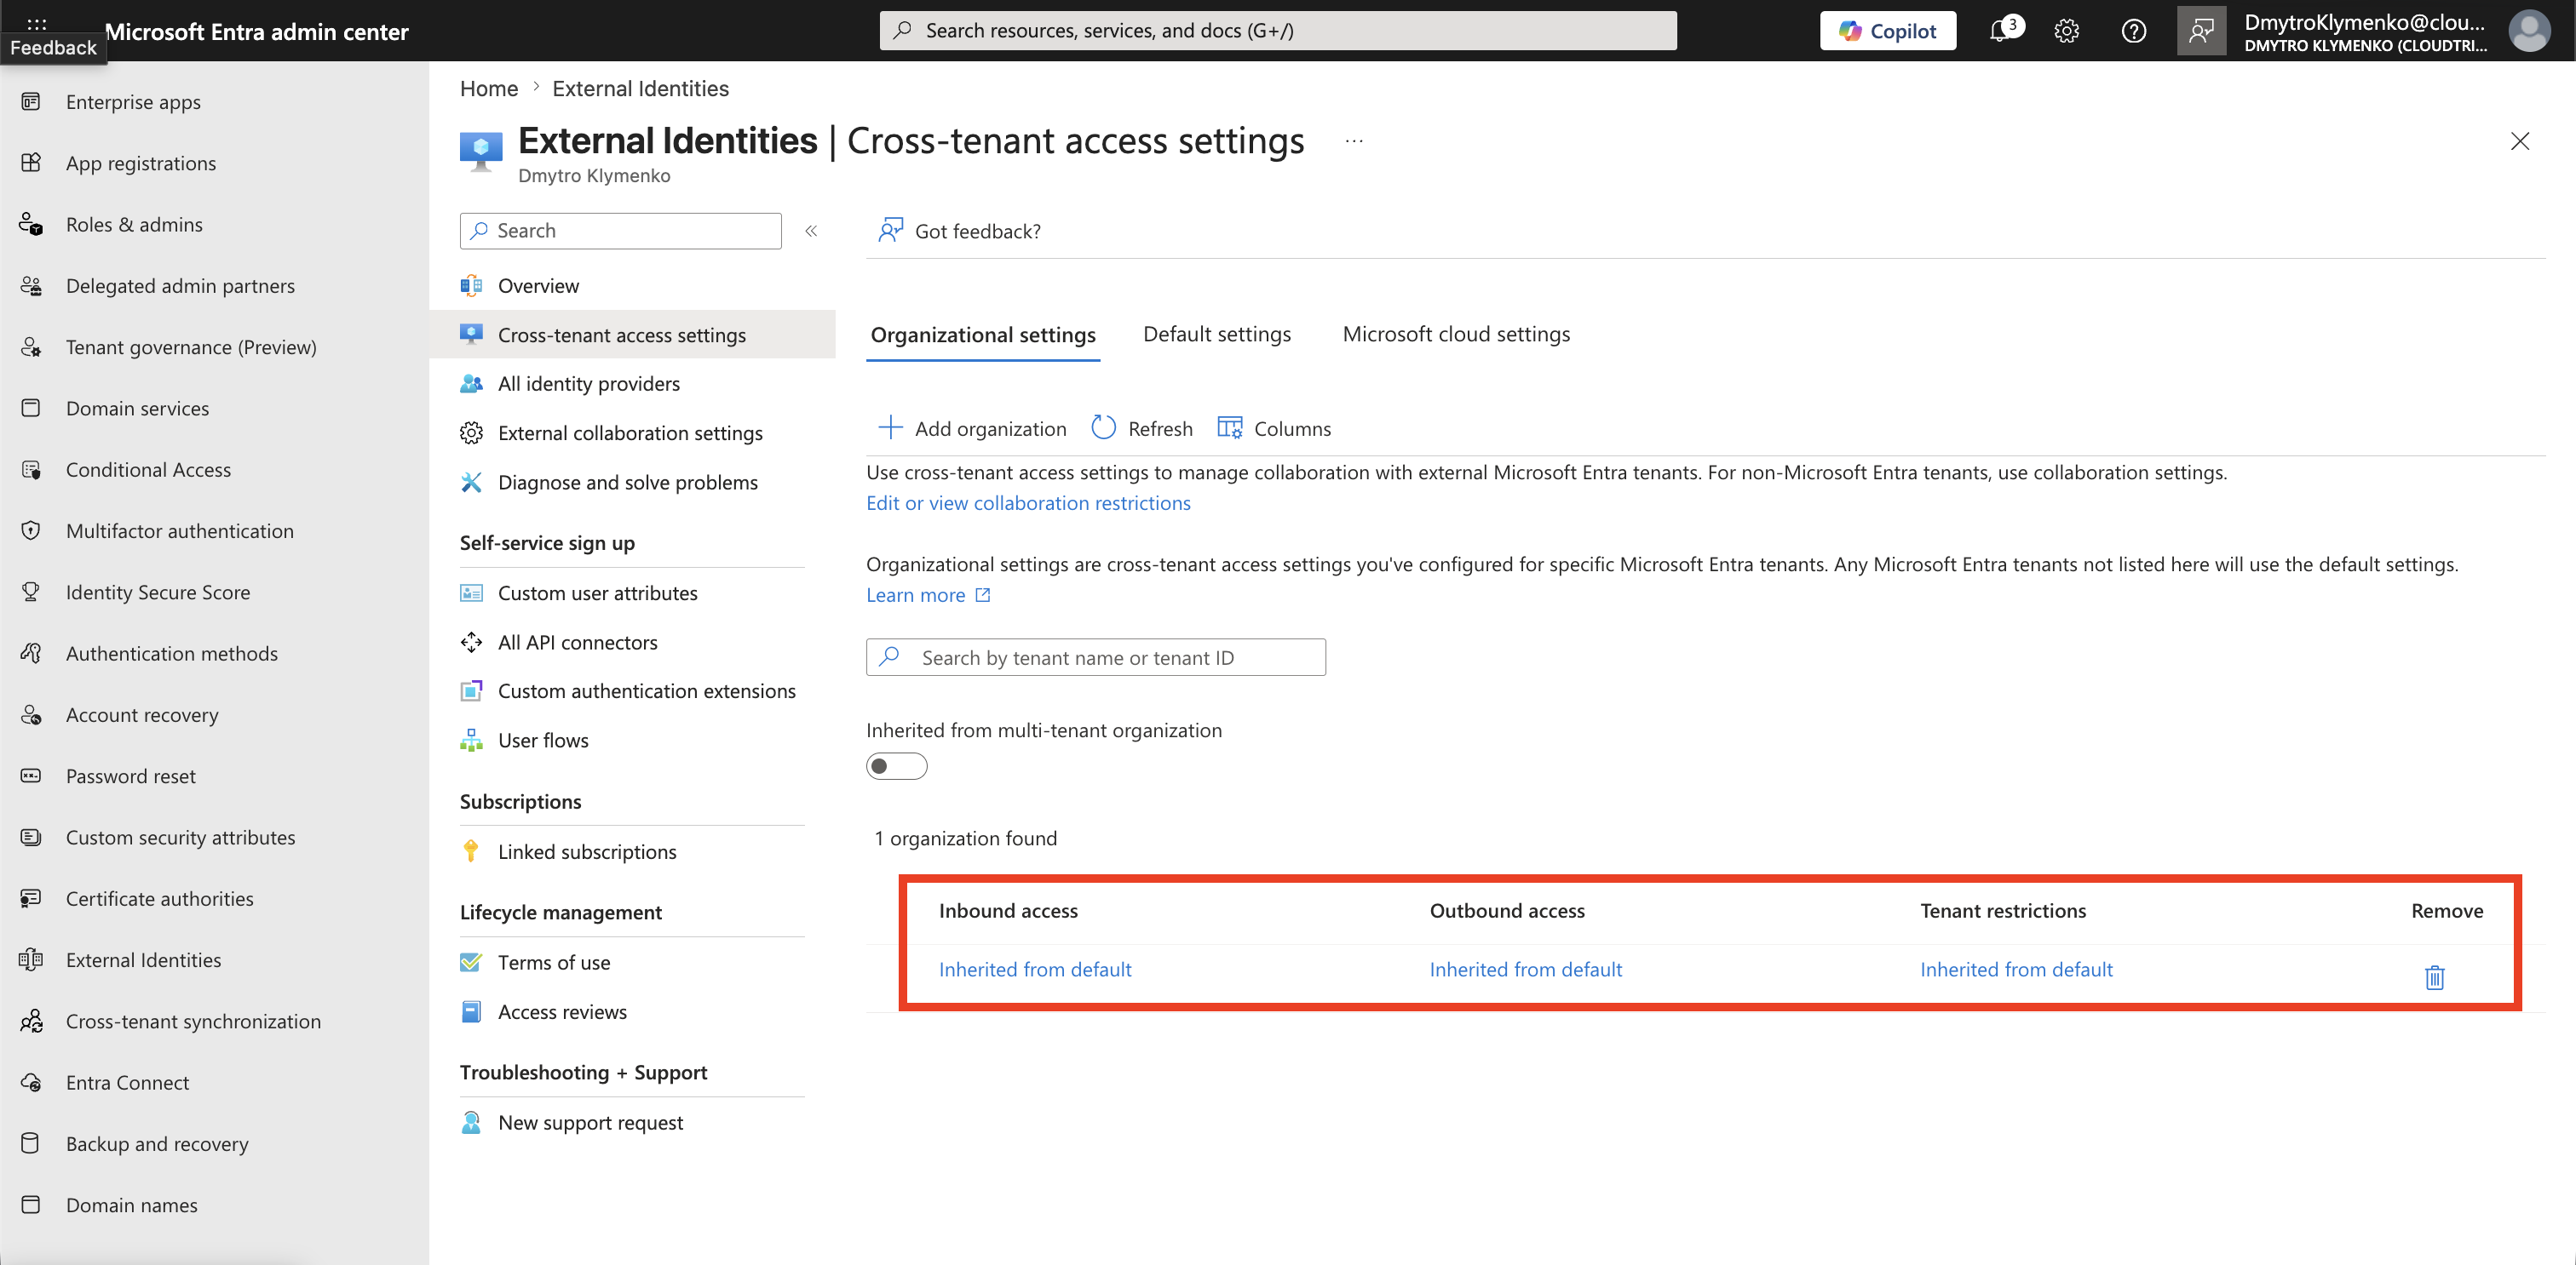
Task: Click Home in the breadcrumb
Action: pos(489,88)
